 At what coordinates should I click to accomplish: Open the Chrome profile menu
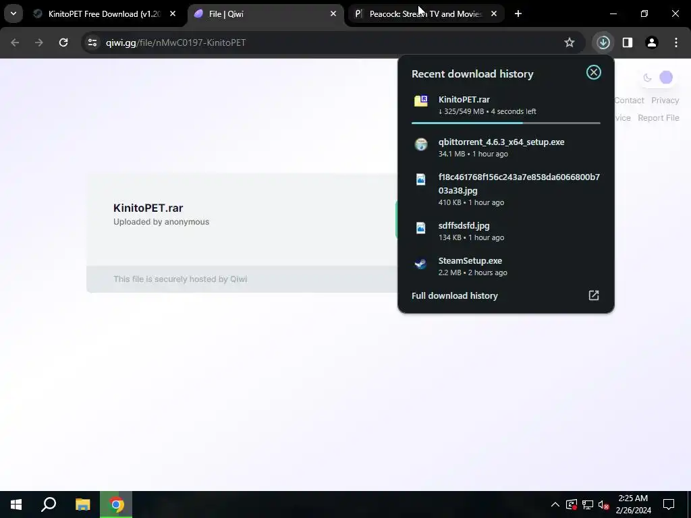pos(652,42)
